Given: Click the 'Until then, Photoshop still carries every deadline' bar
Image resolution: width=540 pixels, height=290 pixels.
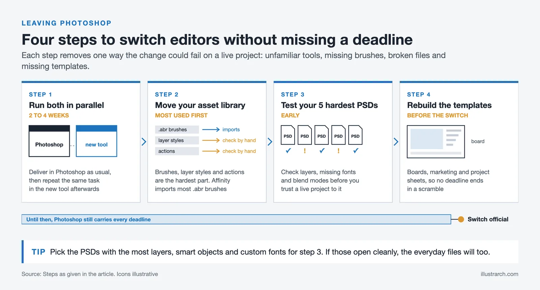Looking at the screenshot, I should click(x=236, y=219).
